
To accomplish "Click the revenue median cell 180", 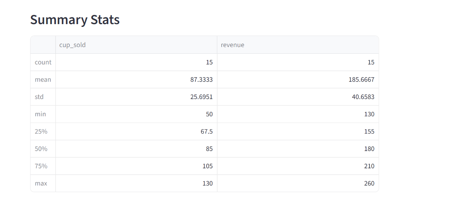I will pos(298,149).
